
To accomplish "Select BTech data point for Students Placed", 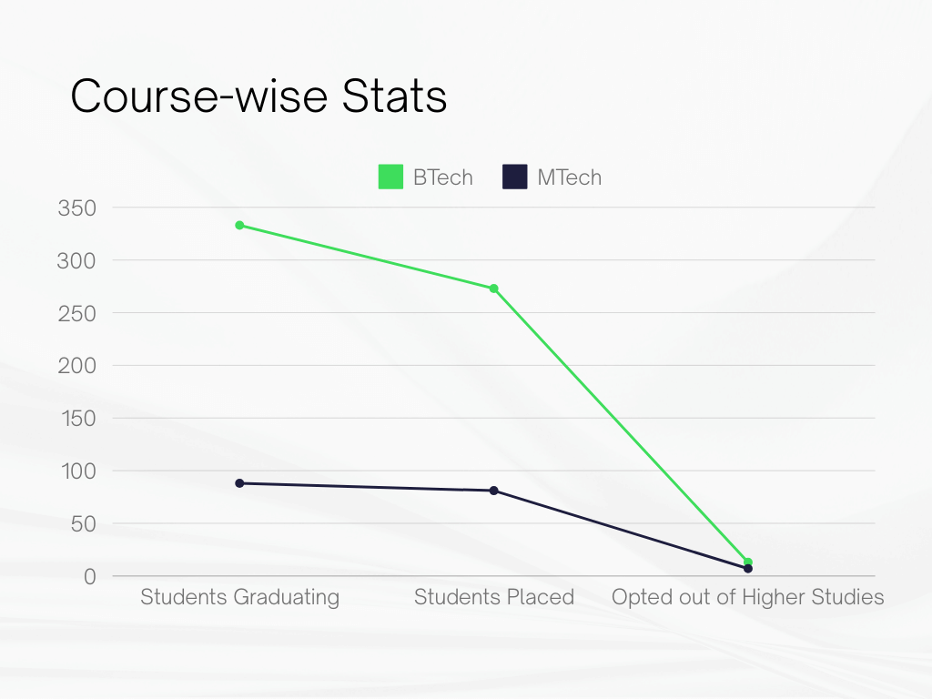I will tap(494, 289).
